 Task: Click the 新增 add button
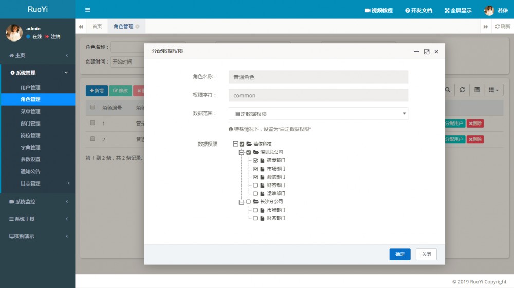pyautogui.click(x=97, y=91)
